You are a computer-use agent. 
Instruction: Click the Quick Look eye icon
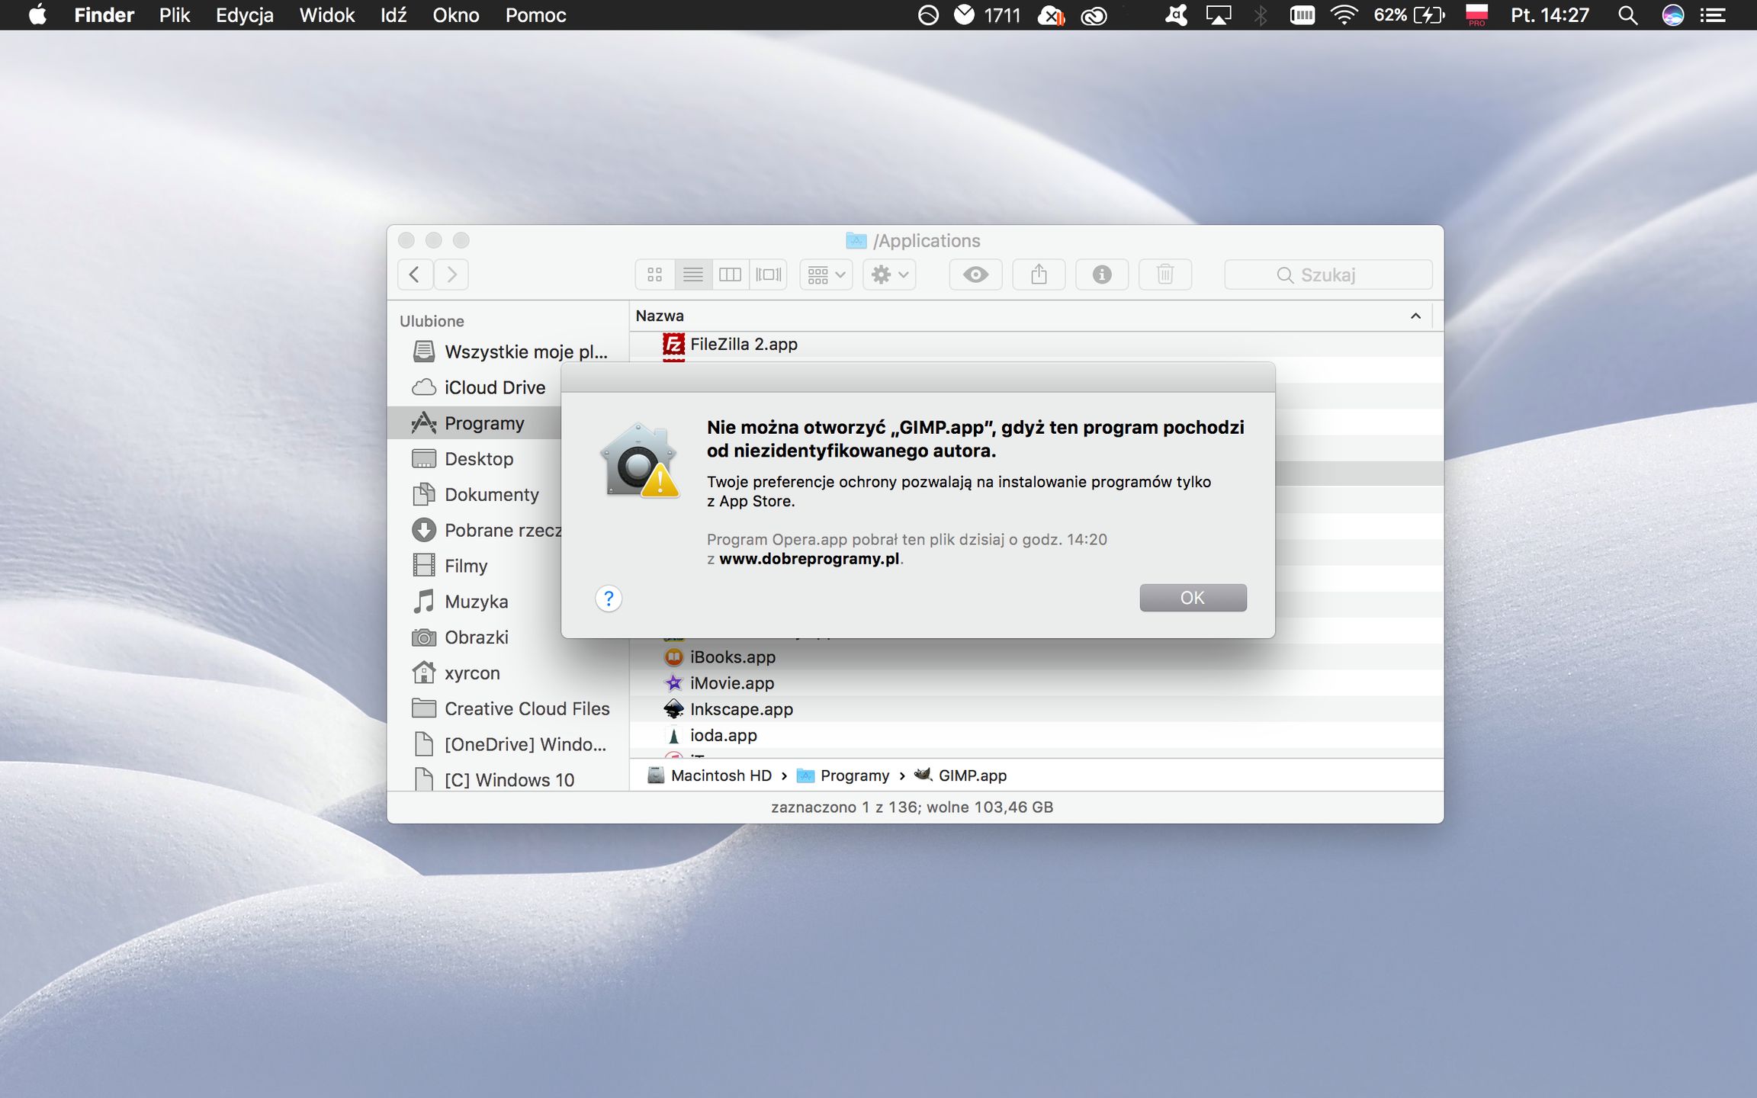[x=975, y=274]
